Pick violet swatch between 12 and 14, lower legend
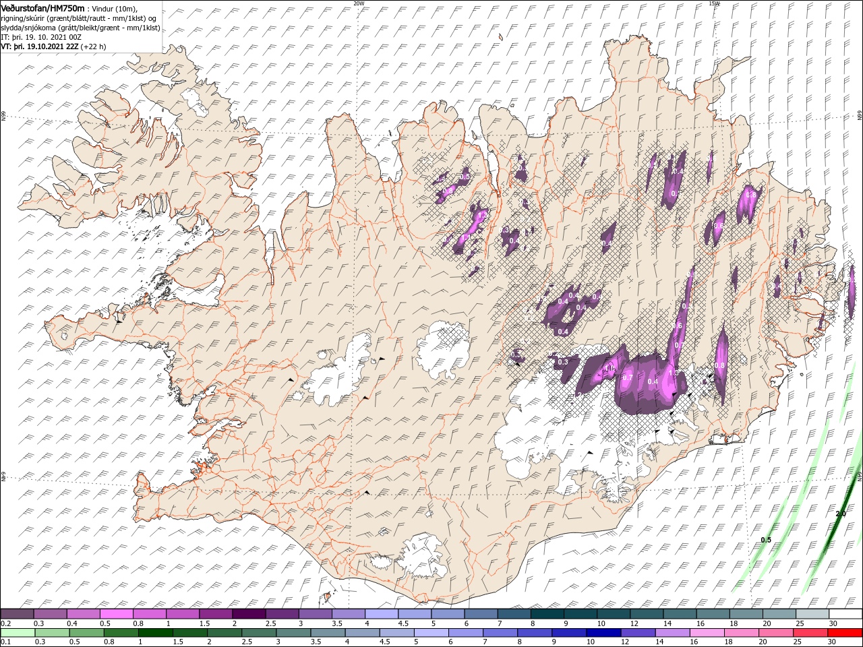This screenshot has height=647, width=863. click(x=638, y=633)
